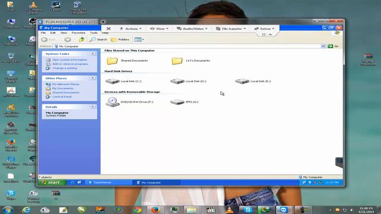Click the Search toolbar button
This screenshot has width=381, height=214.
pyautogui.click(x=98, y=39)
